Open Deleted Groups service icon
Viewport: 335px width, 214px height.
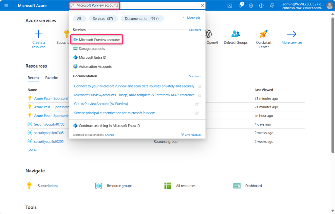[x=235, y=34]
